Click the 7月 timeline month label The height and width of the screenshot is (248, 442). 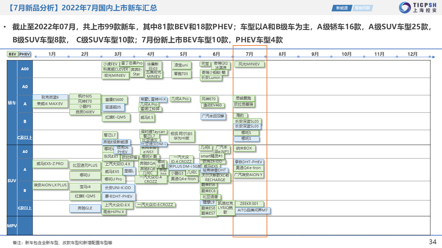pos(249,54)
